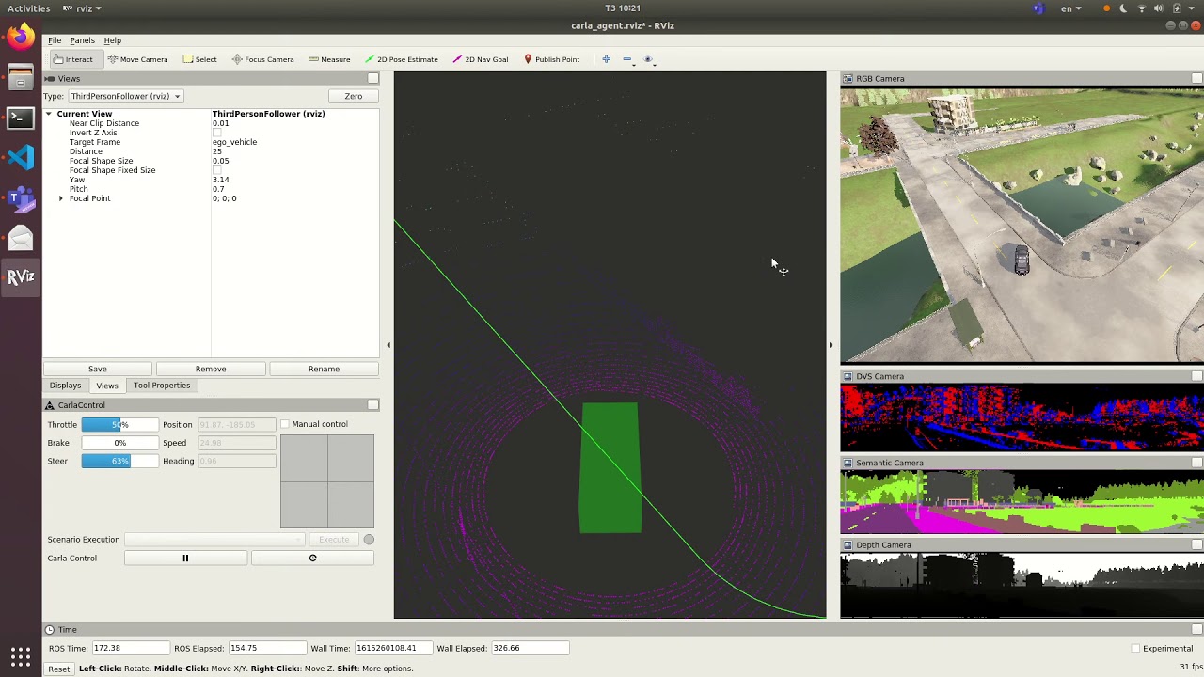Float the CarlaControl panel via corner box

click(373, 405)
